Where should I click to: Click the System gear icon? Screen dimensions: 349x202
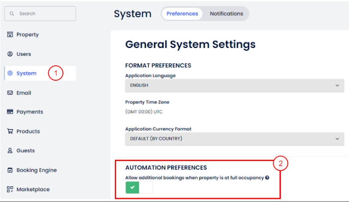click(10, 73)
